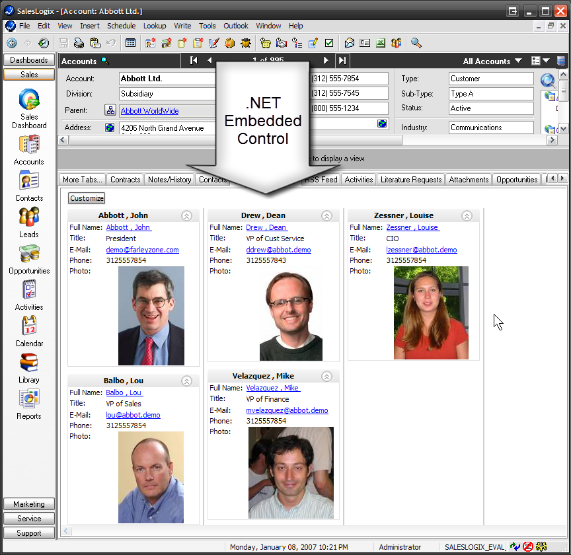
Task: Open Leads from the left navigation bar
Action: pos(29,223)
